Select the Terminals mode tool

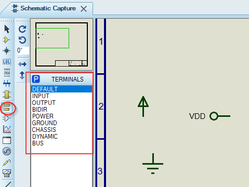point(7,108)
